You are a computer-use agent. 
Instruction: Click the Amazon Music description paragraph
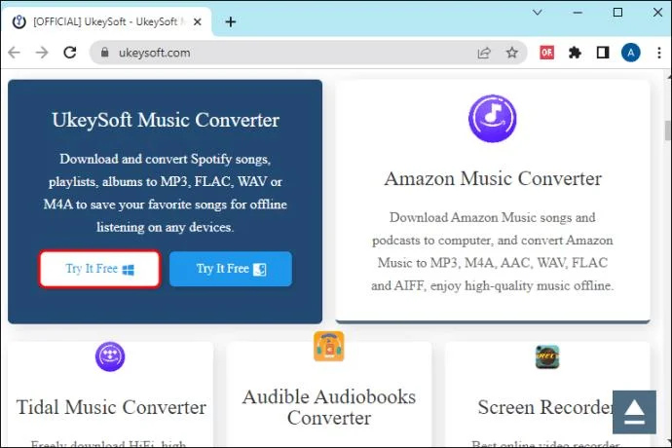pyautogui.click(x=493, y=251)
